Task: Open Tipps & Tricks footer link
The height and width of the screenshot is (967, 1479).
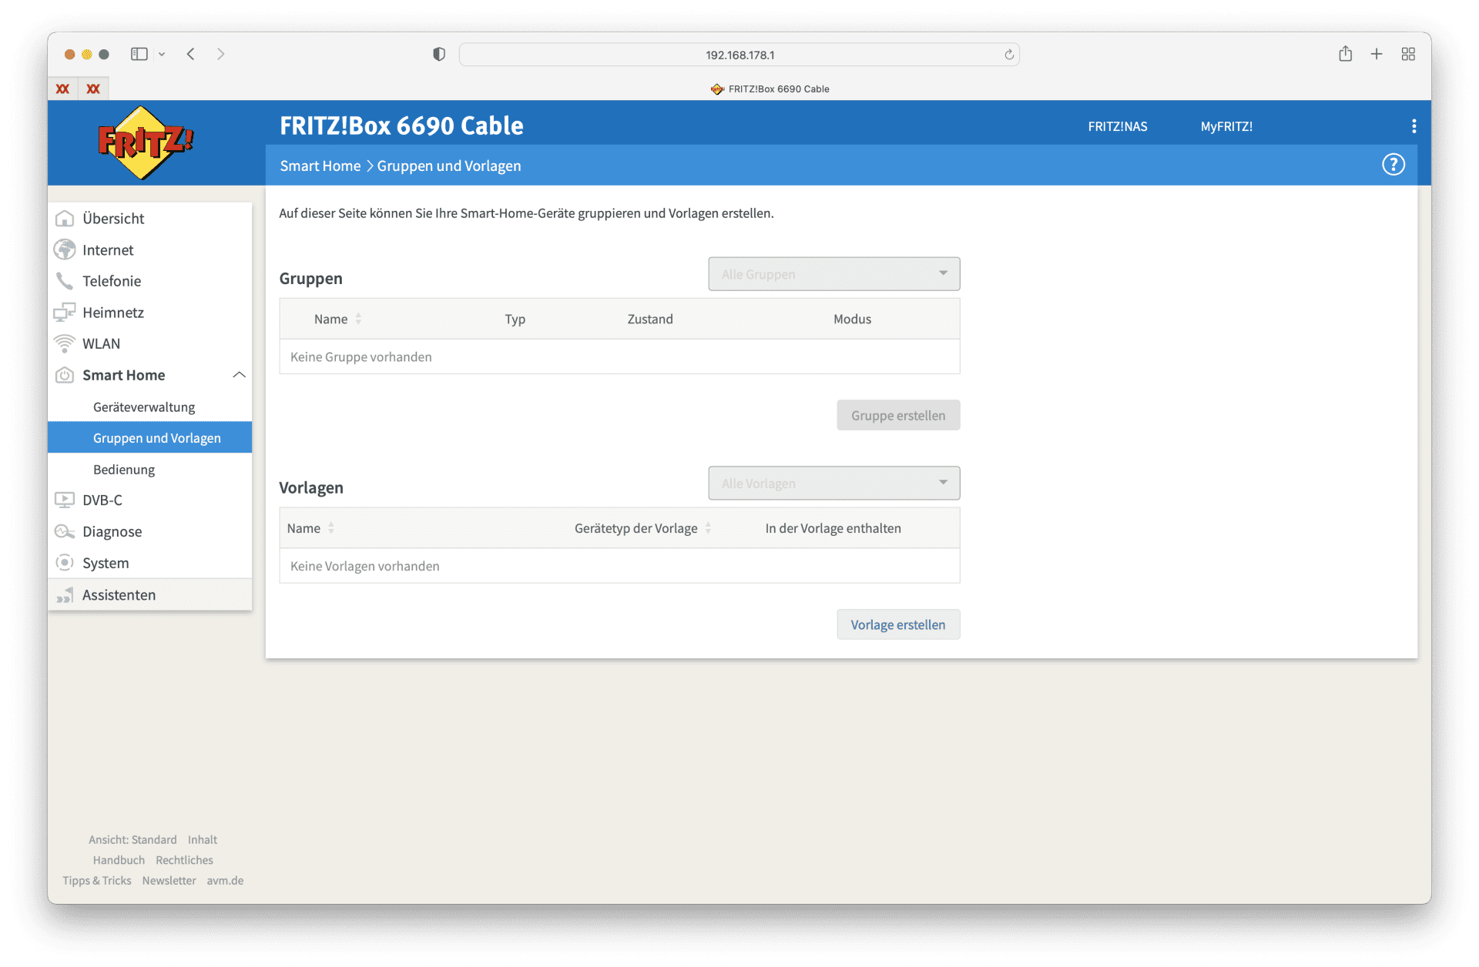Action: coord(97,880)
